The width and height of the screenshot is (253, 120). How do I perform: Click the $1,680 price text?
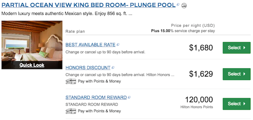[201, 48]
